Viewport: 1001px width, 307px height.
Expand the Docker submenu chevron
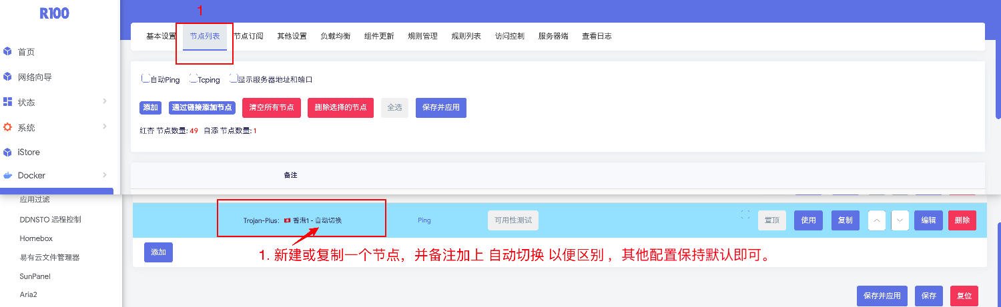click(105, 175)
